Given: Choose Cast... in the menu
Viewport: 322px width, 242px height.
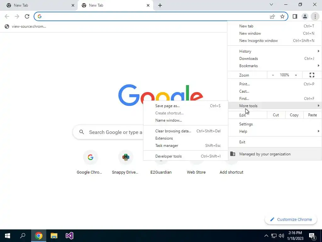Looking at the screenshot, I should 275,91.
